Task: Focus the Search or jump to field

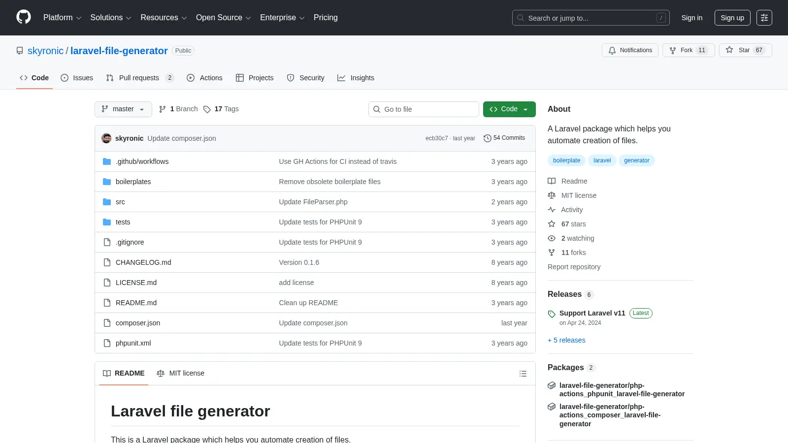Action: [x=591, y=18]
